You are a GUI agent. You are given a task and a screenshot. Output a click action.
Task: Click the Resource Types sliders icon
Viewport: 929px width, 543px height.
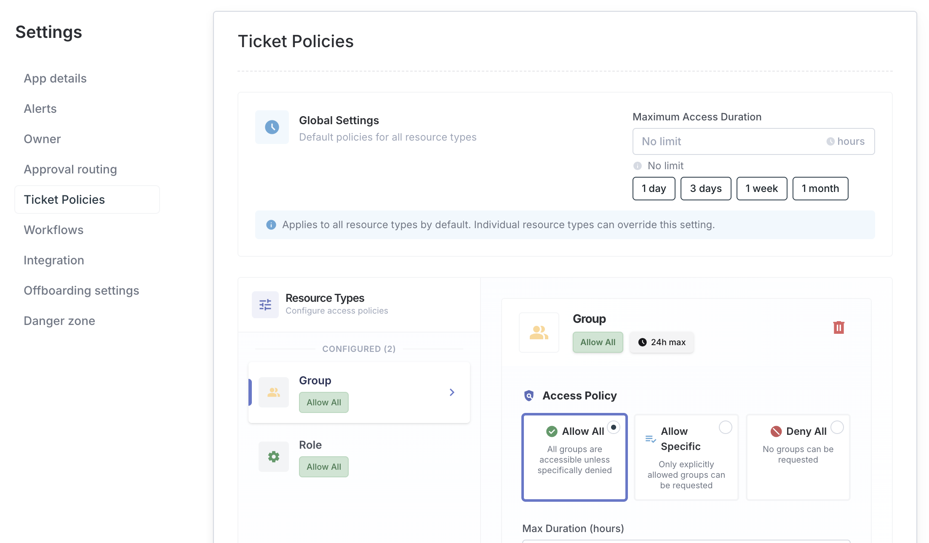coord(265,305)
